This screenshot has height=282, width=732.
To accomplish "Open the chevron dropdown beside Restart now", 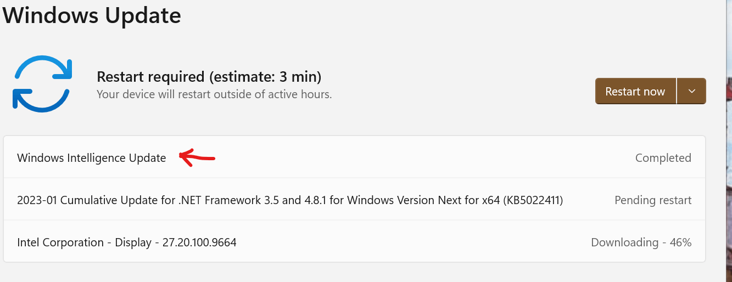I will [x=692, y=91].
